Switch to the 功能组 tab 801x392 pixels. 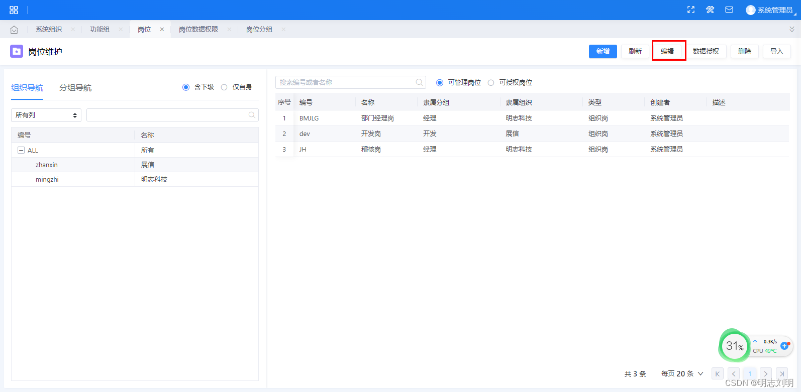tap(99, 30)
